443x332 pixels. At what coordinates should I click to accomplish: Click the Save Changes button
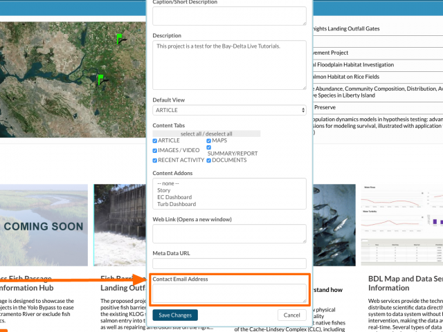click(175, 315)
